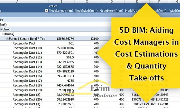Click width 700 in Rectangular Duct (15) row

click(96, 71)
